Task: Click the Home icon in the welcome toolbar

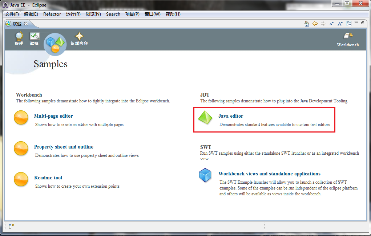Action: pyautogui.click(x=307, y=24)
